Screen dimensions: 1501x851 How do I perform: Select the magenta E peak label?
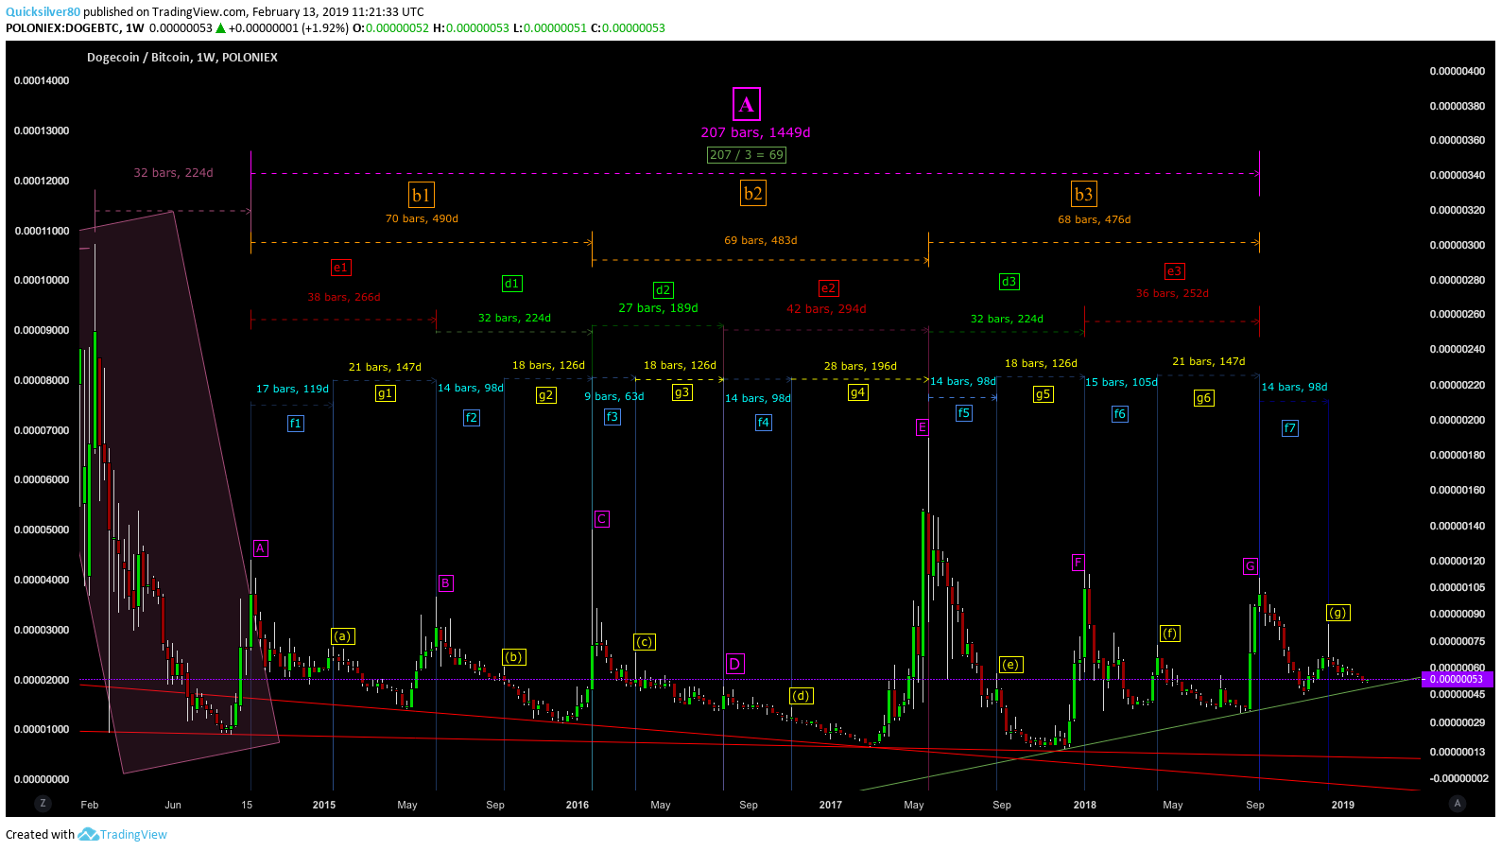pos(923,427)
